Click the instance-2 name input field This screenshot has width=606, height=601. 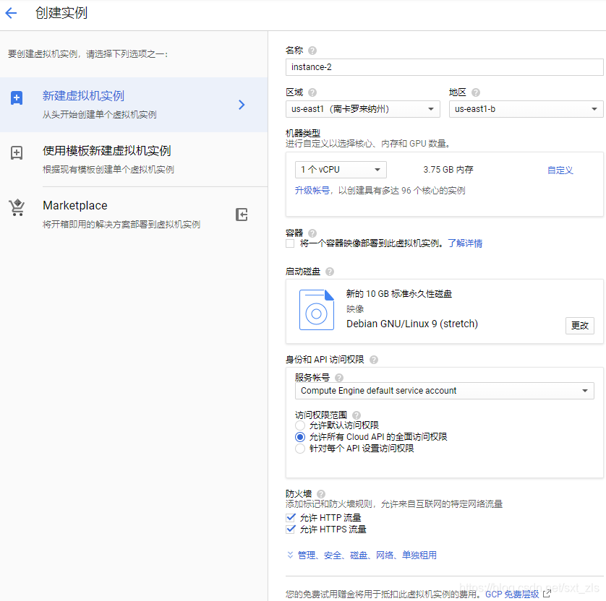coord(445,67)
